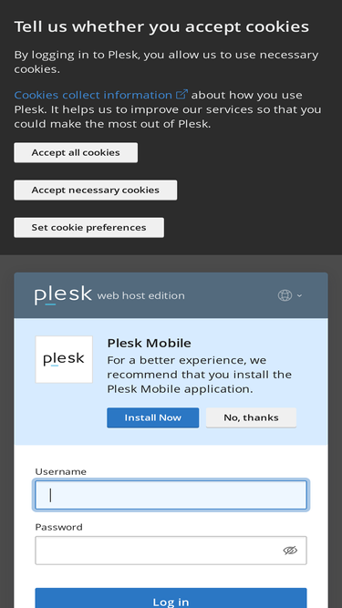
Task: Select the Plesk Mobile heading
Action: [x=150, y=343]
